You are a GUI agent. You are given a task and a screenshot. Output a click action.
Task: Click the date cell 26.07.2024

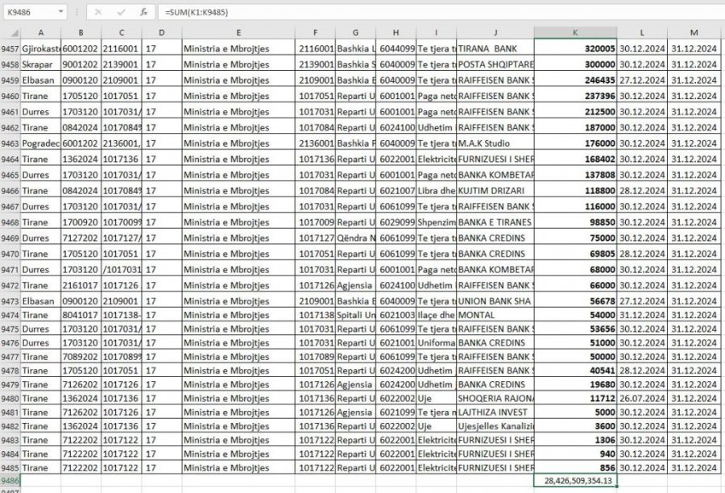642,398
